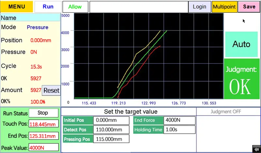Click the Amount 5927 value
The width and height of the screenshot is (261, 153).
[36, 90]
